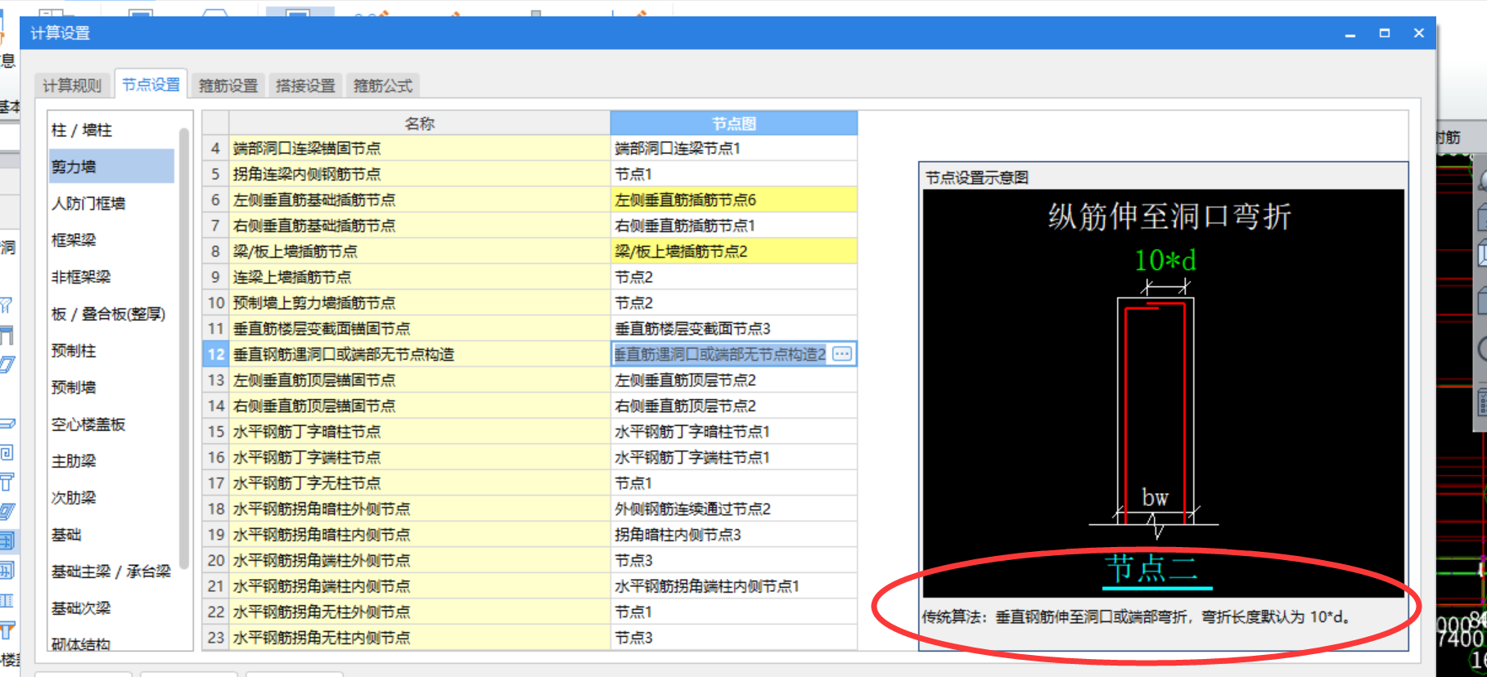Select row 梁/板上墙插筋节点
The width and height of the screenshot is (1487, 677).
tap(419, 251)
